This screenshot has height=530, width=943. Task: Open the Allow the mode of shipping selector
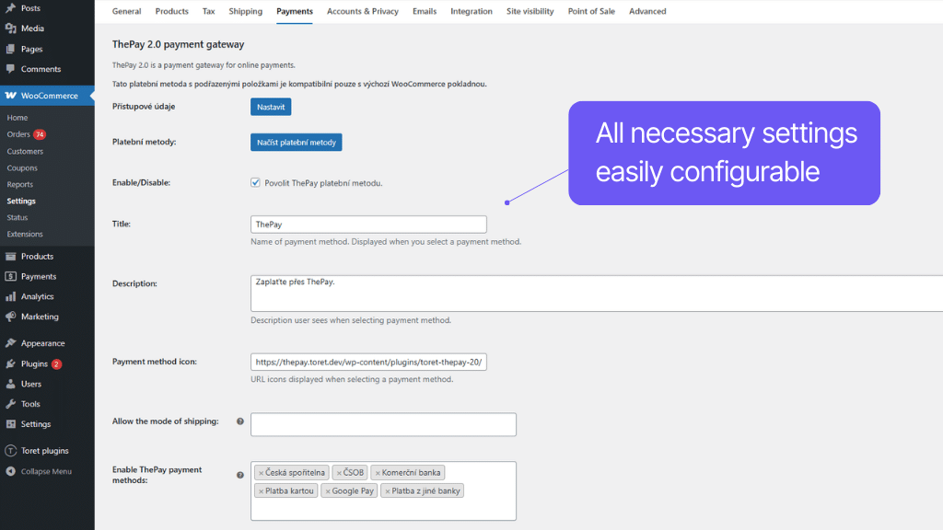tap(383, 424)
